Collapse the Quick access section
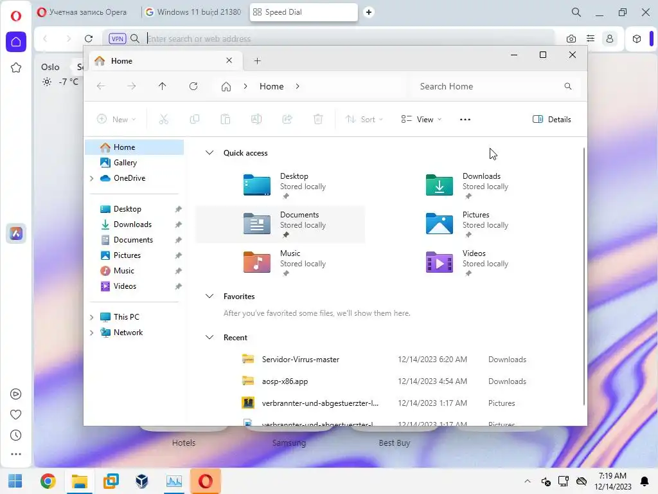This screenshot has height=494, width=658. (x=209, y=153)
